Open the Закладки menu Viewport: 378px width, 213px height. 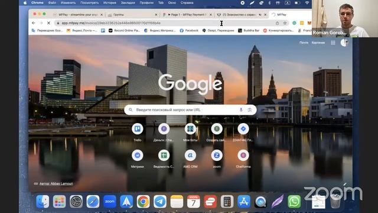click(x=128, y=3)
